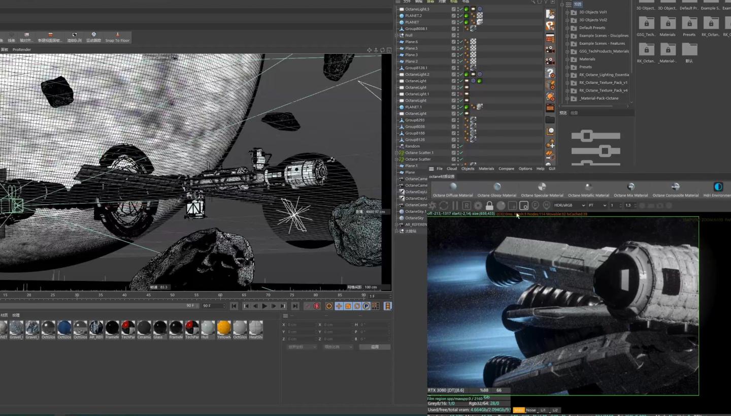Image resolution: width=731 pixels, height=416 pixels.
Task: Open the PT kernel dropdown
Action: [597, 205]
